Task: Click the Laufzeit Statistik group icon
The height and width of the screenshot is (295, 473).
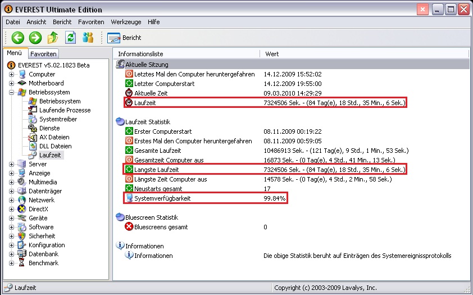Action: pos(120,122)
